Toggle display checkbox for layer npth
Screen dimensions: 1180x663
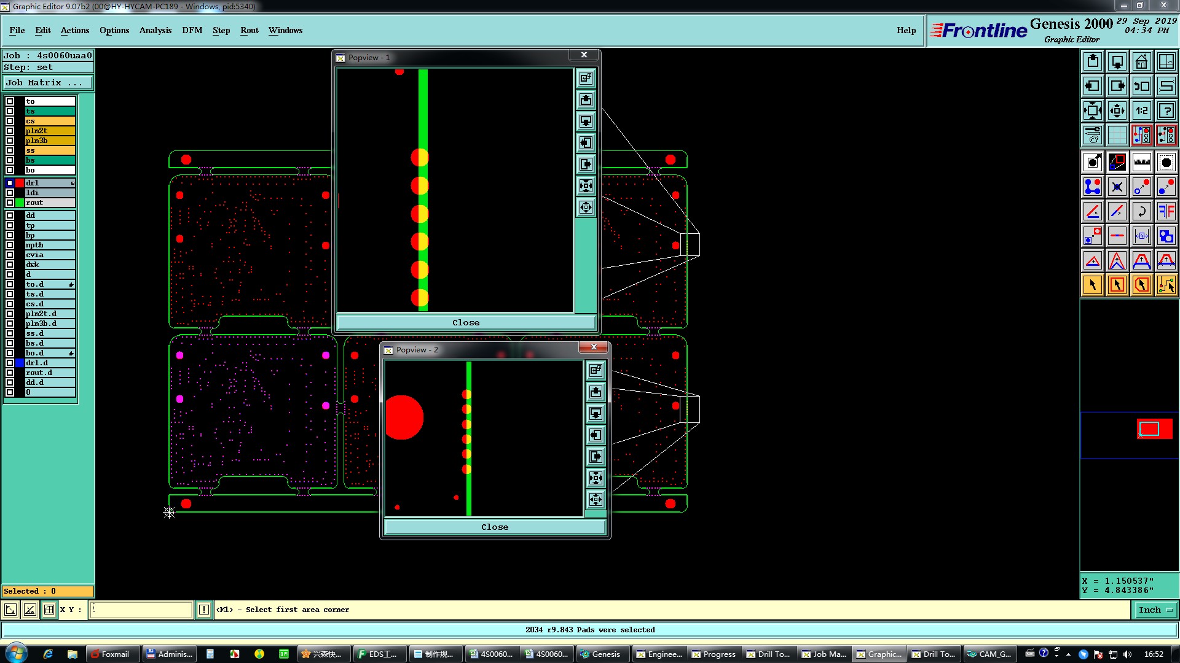pos(10,245)
